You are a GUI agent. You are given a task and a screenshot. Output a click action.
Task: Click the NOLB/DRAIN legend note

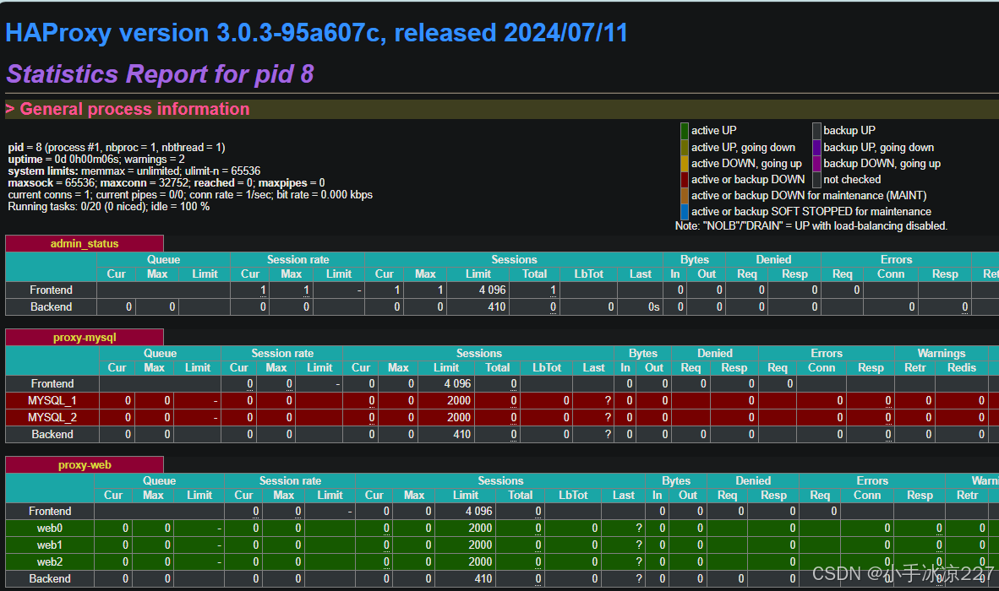click(811, 225)
